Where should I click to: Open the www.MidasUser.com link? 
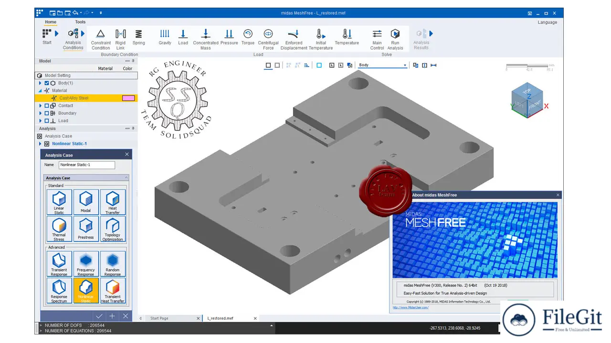tap(411, 307)
